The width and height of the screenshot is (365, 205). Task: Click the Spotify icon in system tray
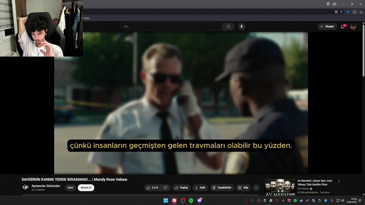(x=295, y=200)
